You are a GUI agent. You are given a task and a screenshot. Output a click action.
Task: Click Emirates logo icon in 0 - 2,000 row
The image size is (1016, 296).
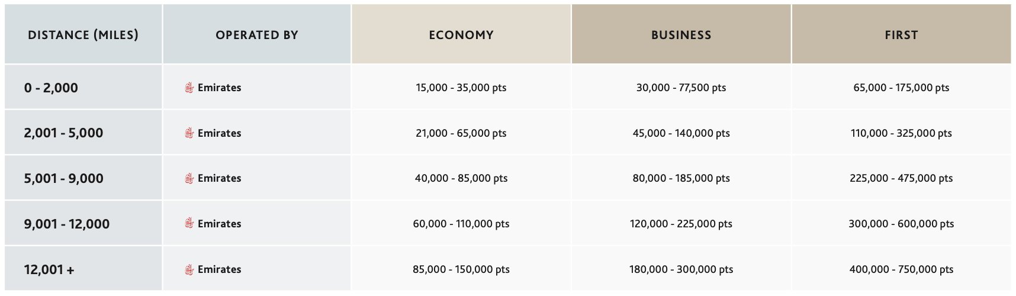click(x=189, y=88)
